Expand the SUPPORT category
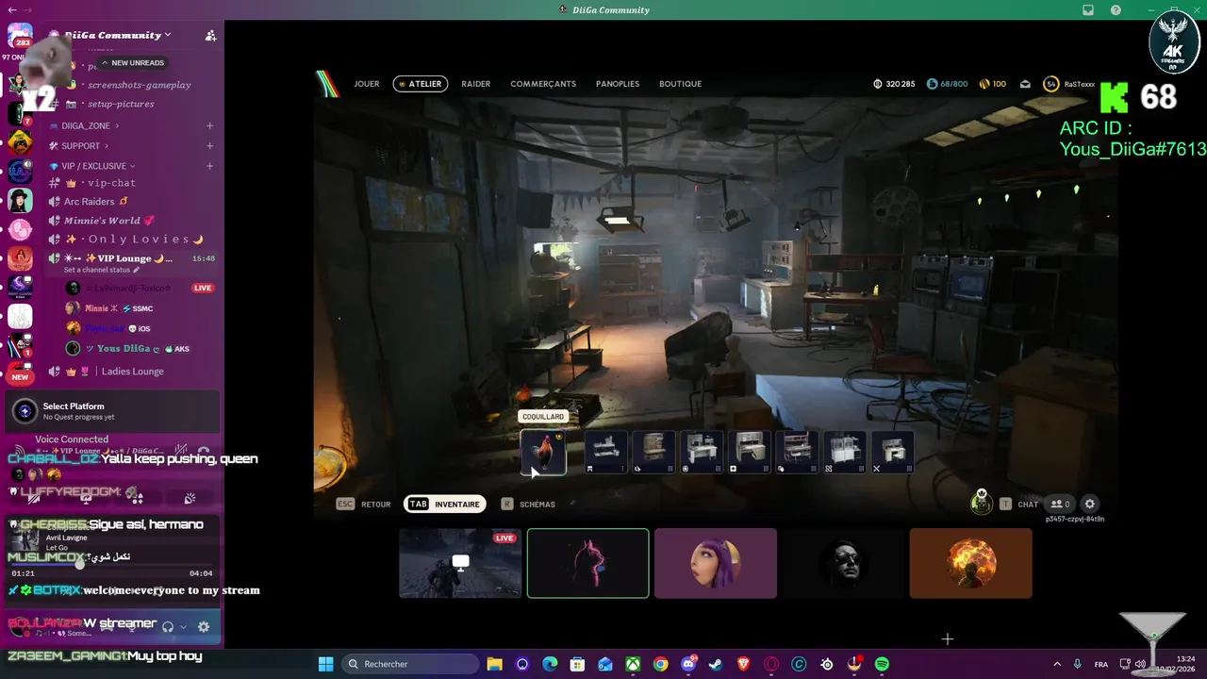Viewport: 1207px width, 679px height. [81, 146]
